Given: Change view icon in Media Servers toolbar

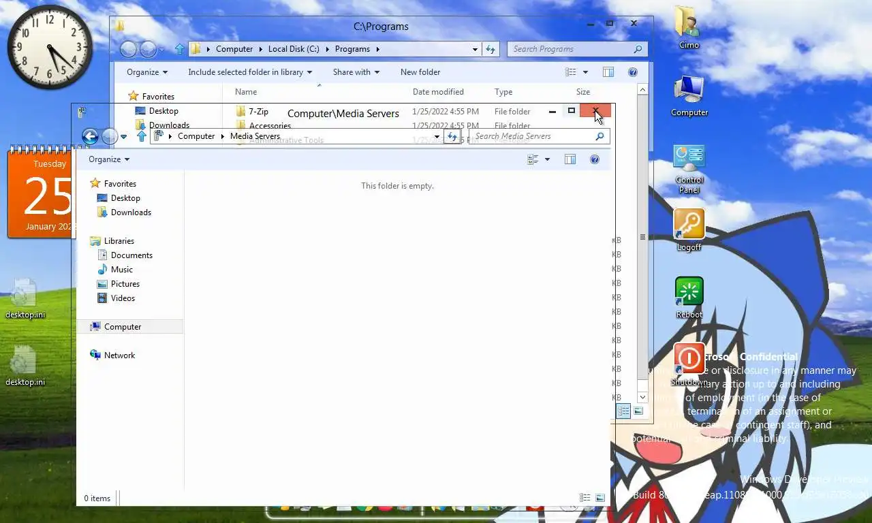Looking at the screenshot, I should coord(533,159).
